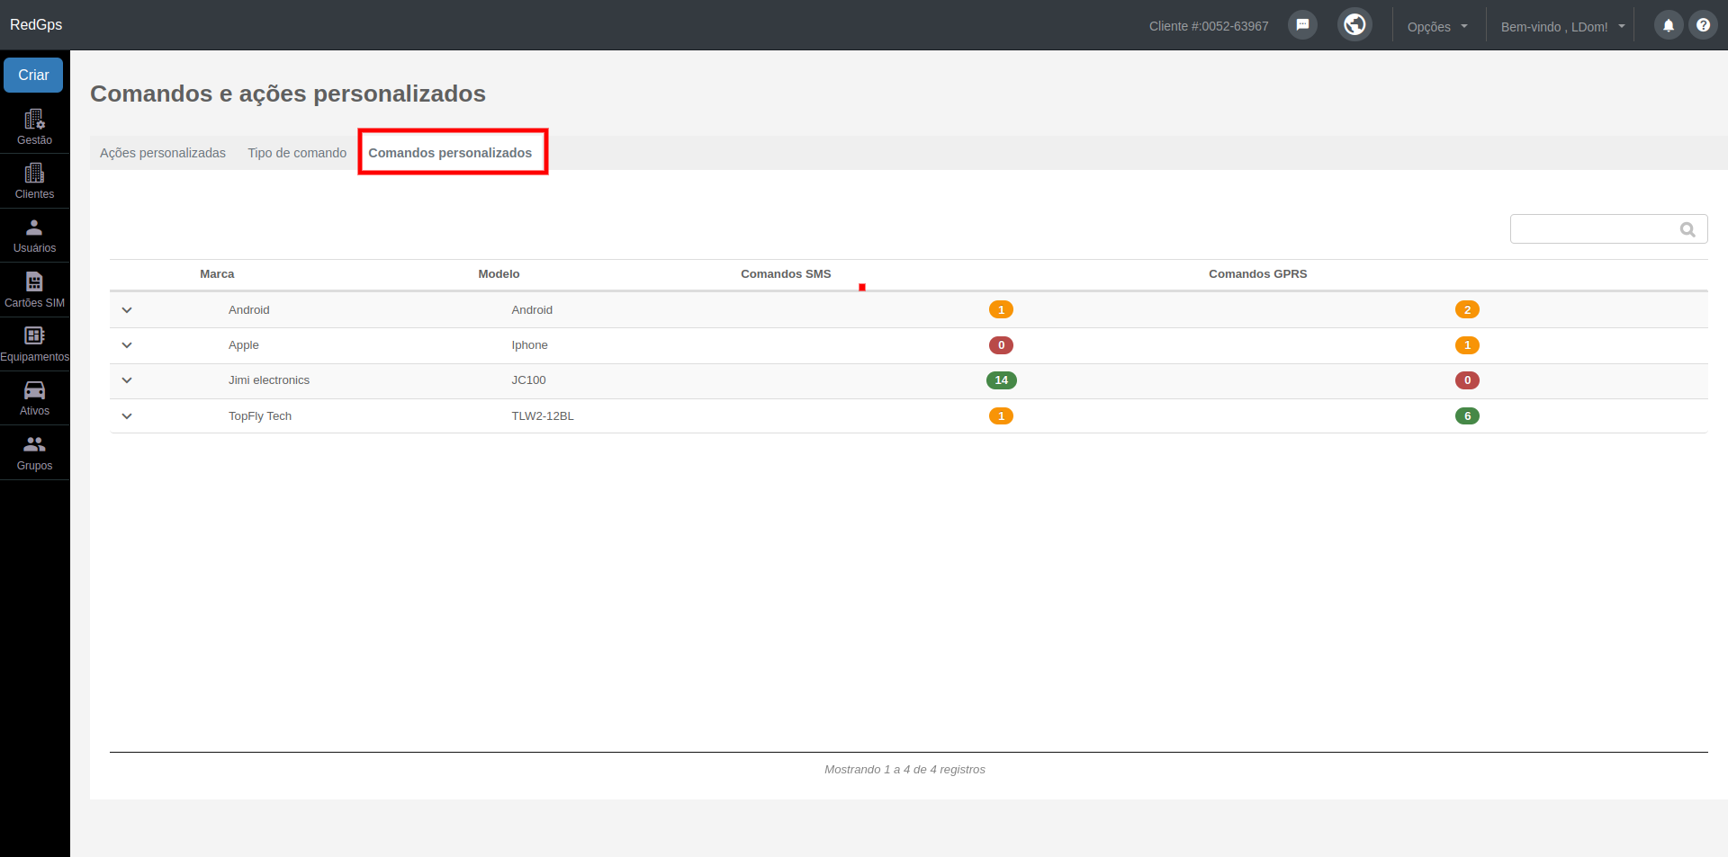Click the RedGps logo link
Image resolution: width=1728 pixels, height=857 pixels.
click(x=36, y=24)
